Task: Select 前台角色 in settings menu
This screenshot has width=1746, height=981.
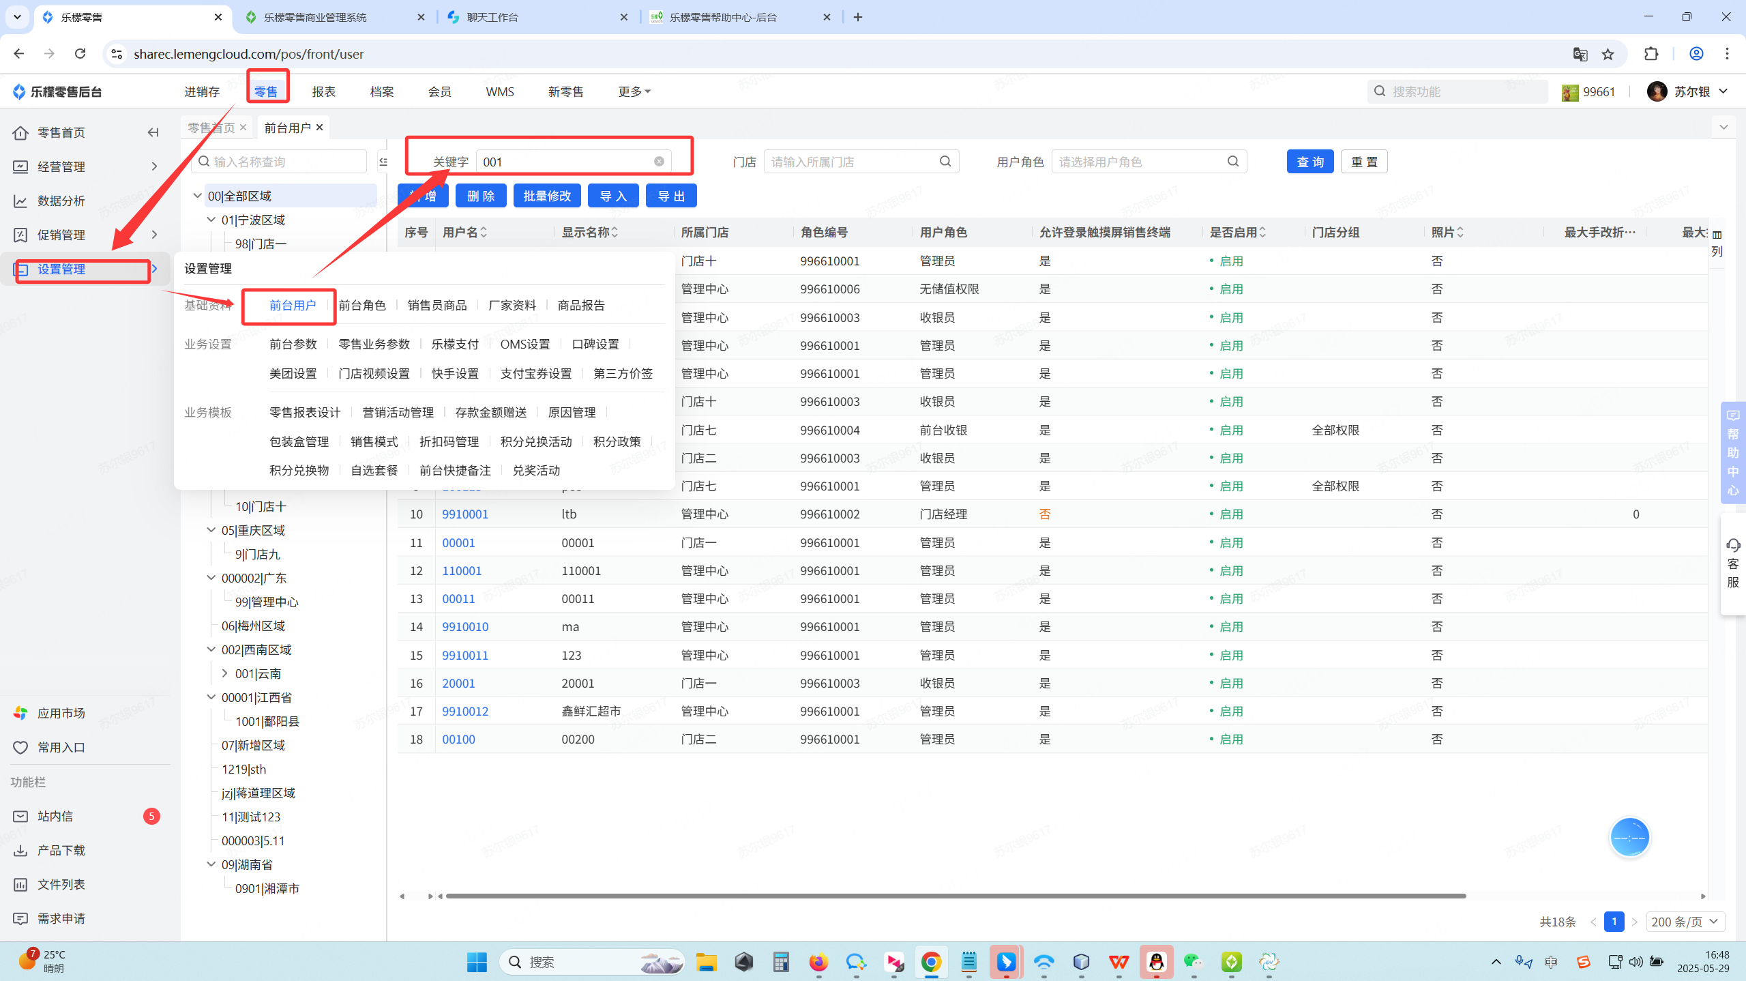Action: pyautogui.click(x=362, y=305)
